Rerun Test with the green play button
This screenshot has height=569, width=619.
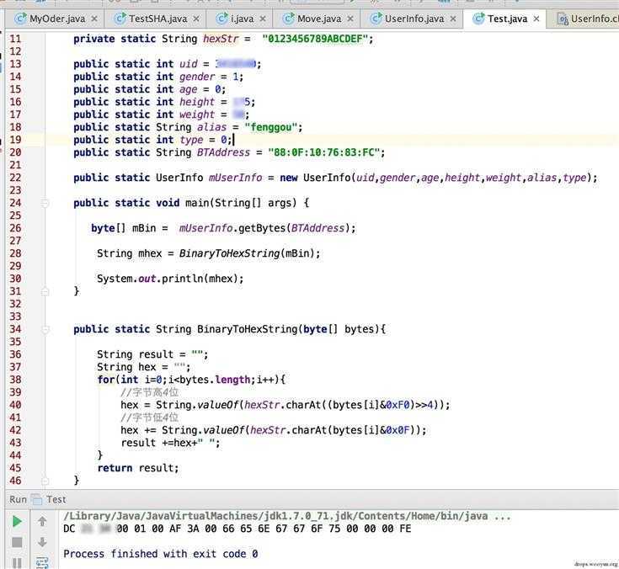point(17,522)
